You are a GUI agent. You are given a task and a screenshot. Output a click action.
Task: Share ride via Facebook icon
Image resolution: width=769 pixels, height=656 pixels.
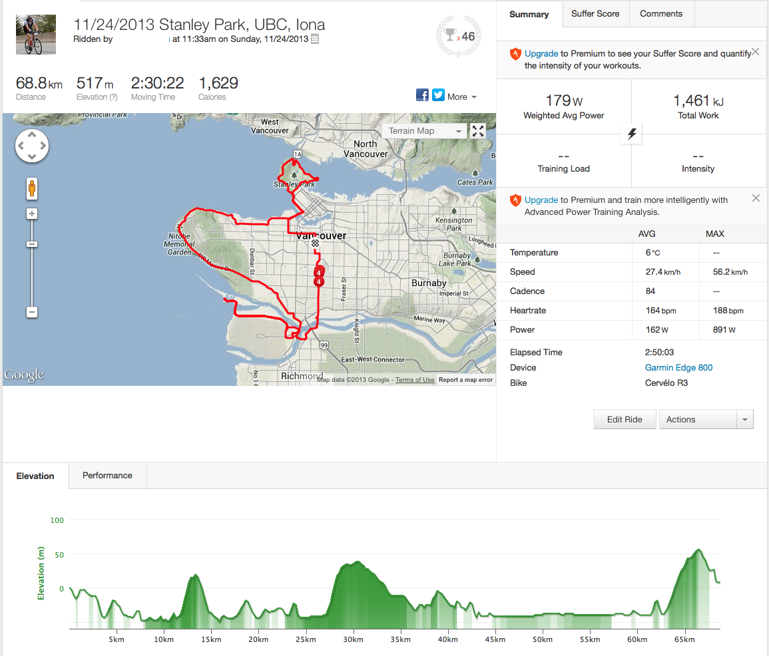coord(422,95)
